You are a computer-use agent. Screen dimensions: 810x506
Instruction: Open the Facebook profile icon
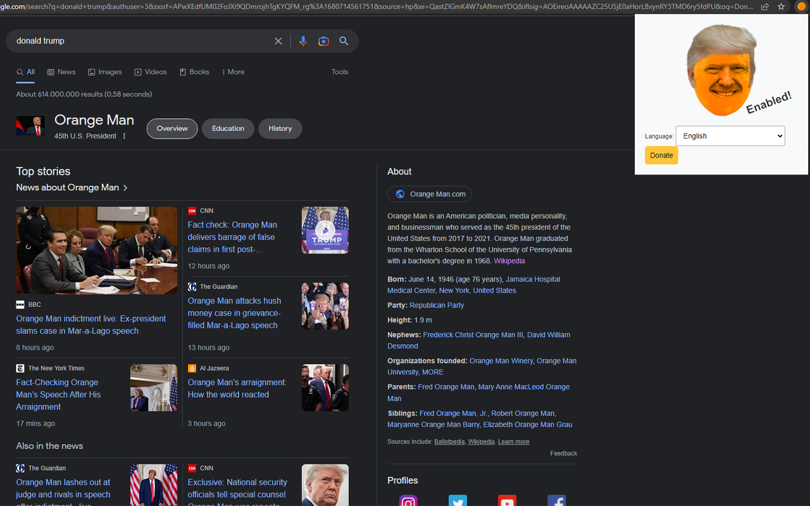click(556, 501)
